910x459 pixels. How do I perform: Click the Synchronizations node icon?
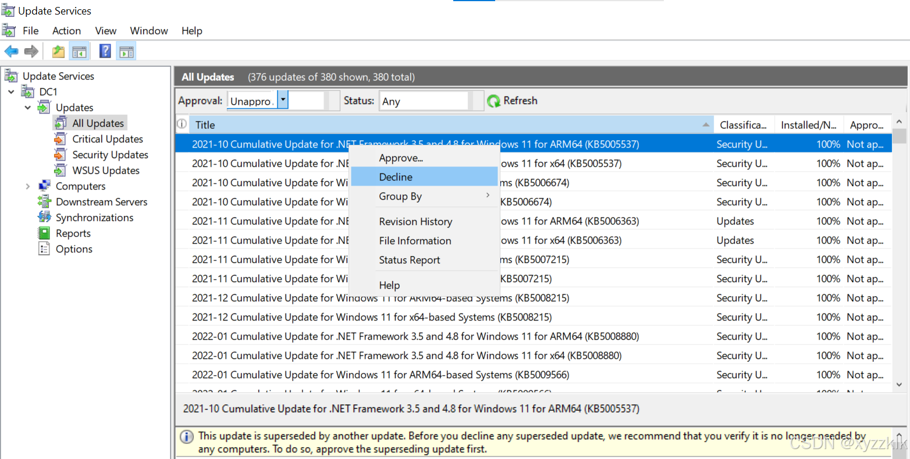click(44, 217)
